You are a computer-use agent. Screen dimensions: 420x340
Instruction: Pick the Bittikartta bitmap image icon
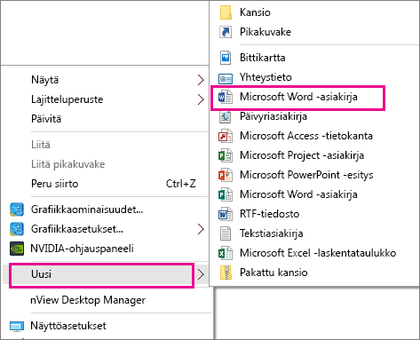[226, 58]
